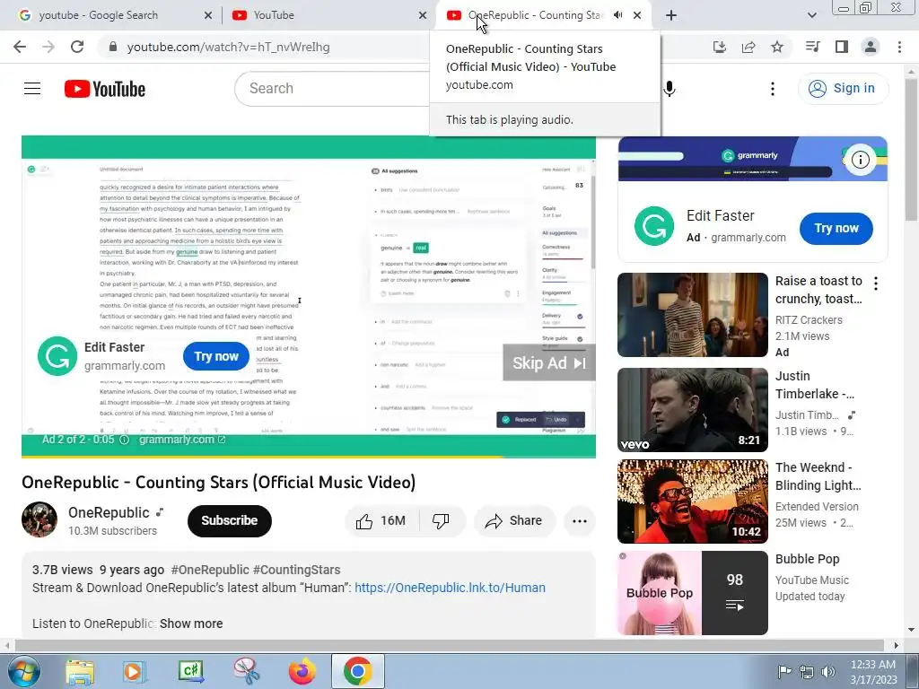The height and width of the screenshot is (689, 919).
Task: Subscribe to OneRepublic channel
Action: (x=229, y=520)
